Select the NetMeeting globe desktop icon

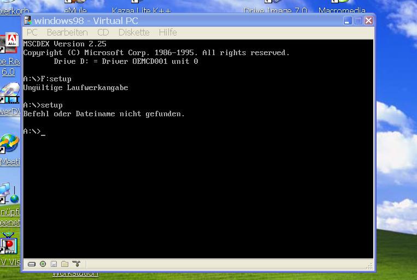pos(10,144)
